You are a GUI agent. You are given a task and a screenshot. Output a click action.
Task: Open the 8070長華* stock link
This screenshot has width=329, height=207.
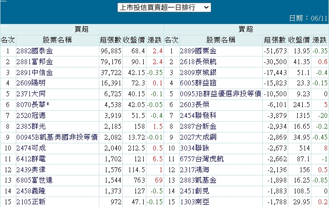(x=33, y=105)
